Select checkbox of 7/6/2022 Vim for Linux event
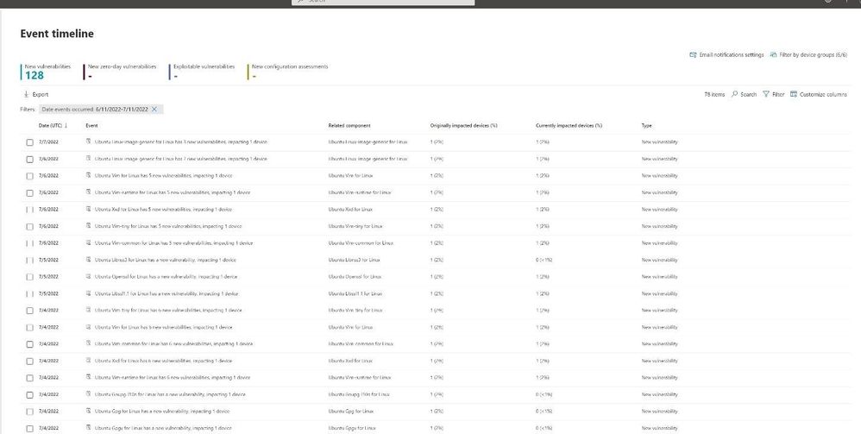 point(29,176)
